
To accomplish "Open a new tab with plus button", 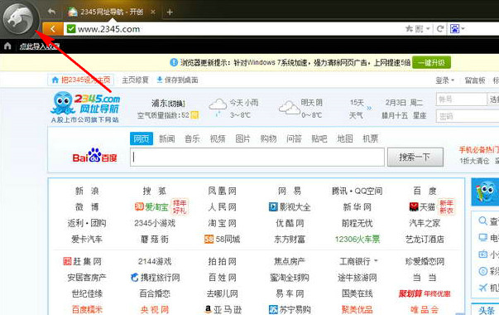I will (x=170, y=12).
